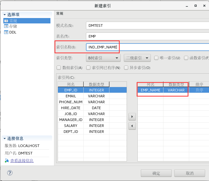The width and height of the screenshot is (209, 181).
Task: Open the 二级索引 dropdown
Action: click(x=137, y=58)
